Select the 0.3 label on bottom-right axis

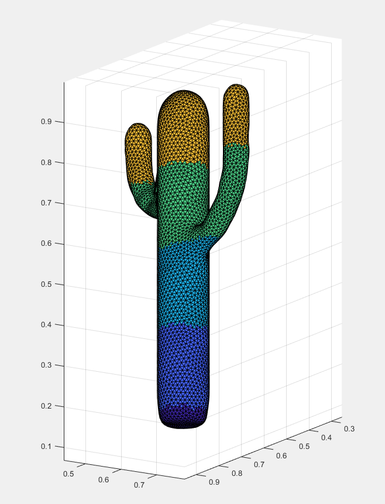point(349,429)
